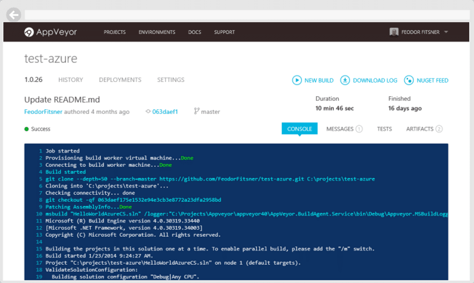Click the AppVeyor brand name
The image size is (474, 283).
(56, 32)
